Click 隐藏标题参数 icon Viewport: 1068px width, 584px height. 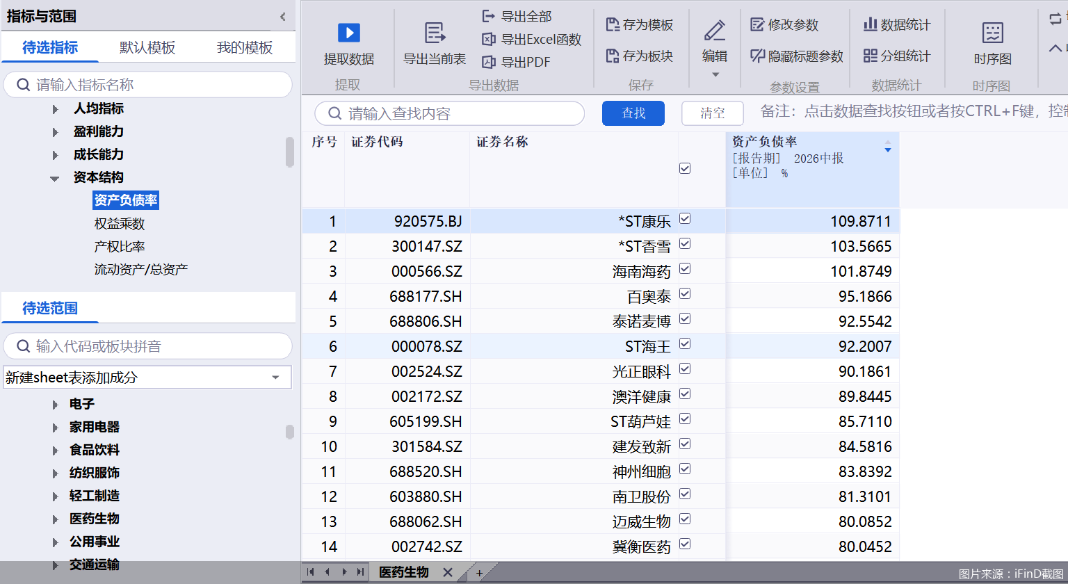(x=757, y=56)
